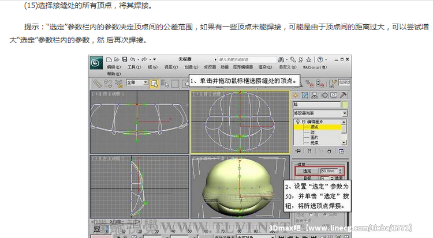Click the help question mark icon

tap(320, 59)
